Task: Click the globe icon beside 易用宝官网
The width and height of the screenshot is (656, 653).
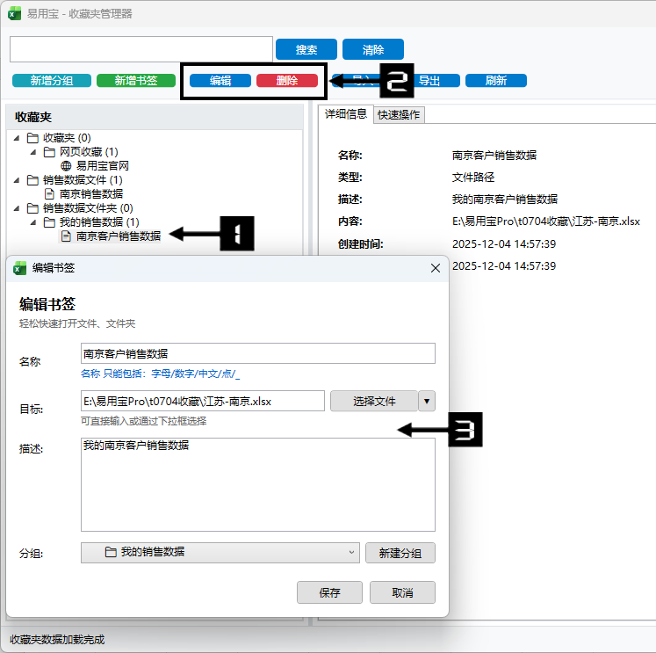Action: (66, 165)
